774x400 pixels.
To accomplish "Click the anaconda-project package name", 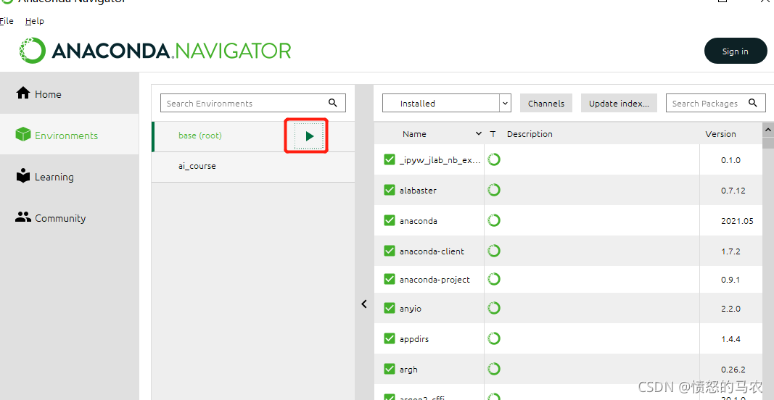I will point(435,280).
